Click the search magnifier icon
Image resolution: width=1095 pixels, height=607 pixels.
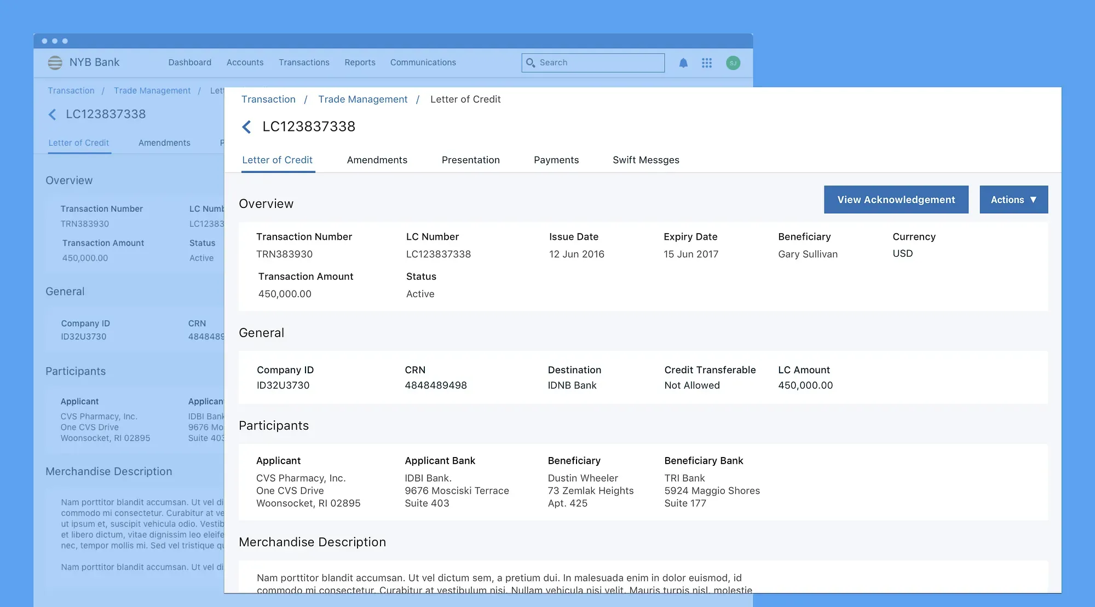pos(530,63)
